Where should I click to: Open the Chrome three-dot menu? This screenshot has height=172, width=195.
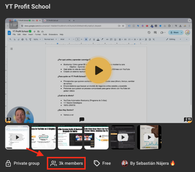point(189,26)
